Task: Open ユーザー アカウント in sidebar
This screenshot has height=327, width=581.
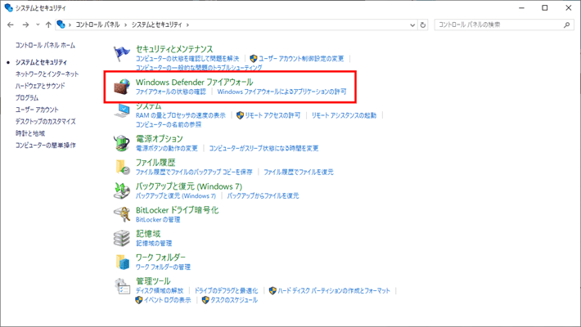Action: tap(37, 110)
